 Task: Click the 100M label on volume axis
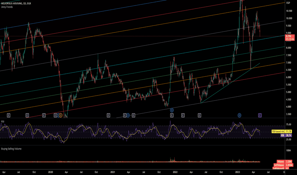pyautogui.click(x=288, y=150)
